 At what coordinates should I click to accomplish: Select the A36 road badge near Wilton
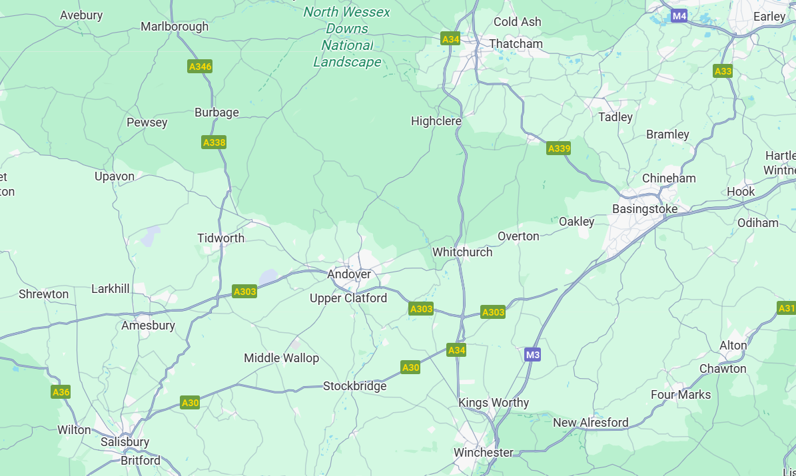click(x=61, y=391)
